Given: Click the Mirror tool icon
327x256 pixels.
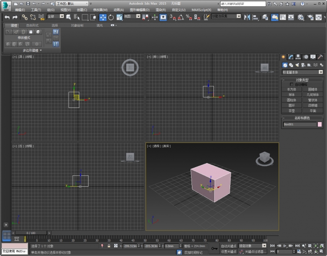Looking at the screenshot, I should coord(247,17).
